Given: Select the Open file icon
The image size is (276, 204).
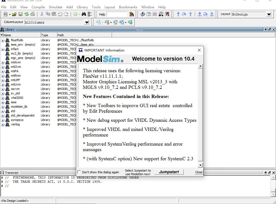Looking at the screenshot, I should 15,14.
